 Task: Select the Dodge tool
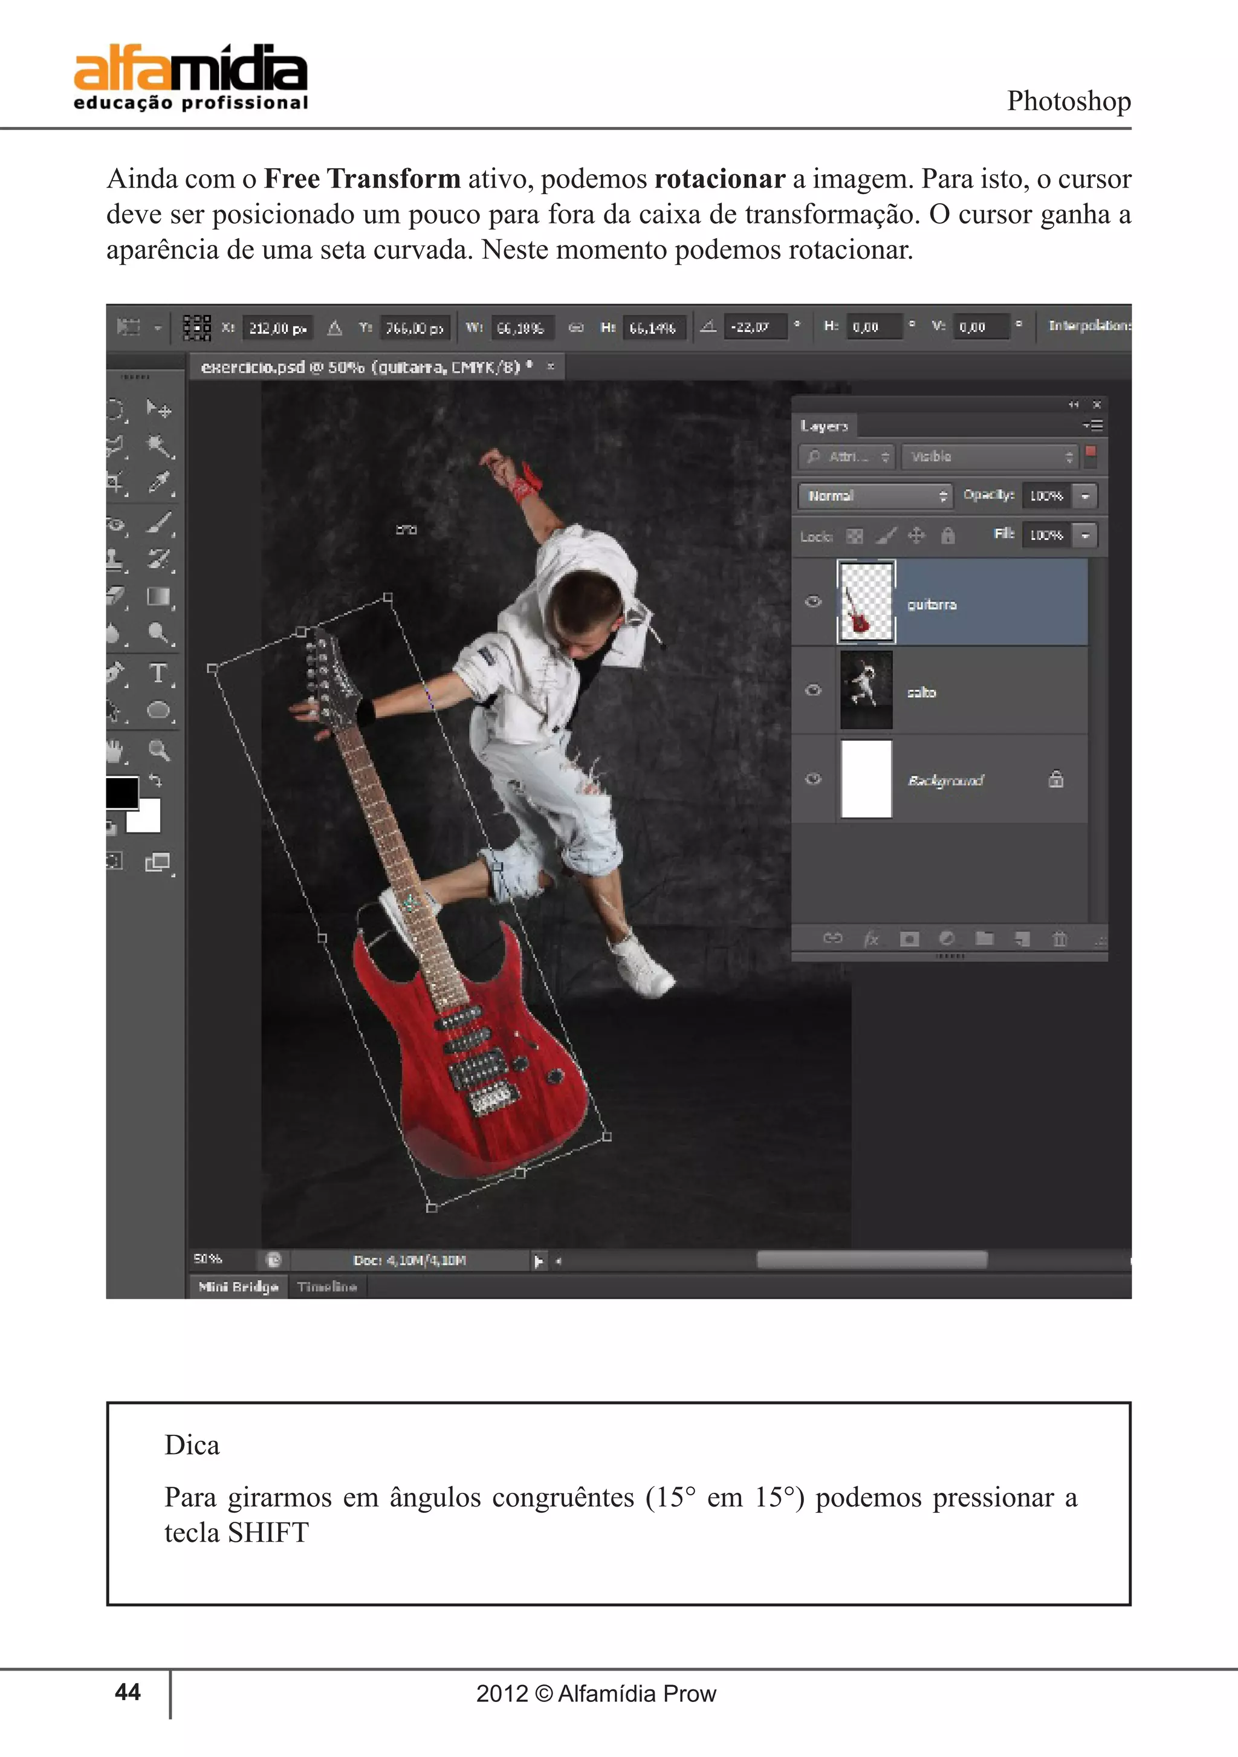pos(158,633)
